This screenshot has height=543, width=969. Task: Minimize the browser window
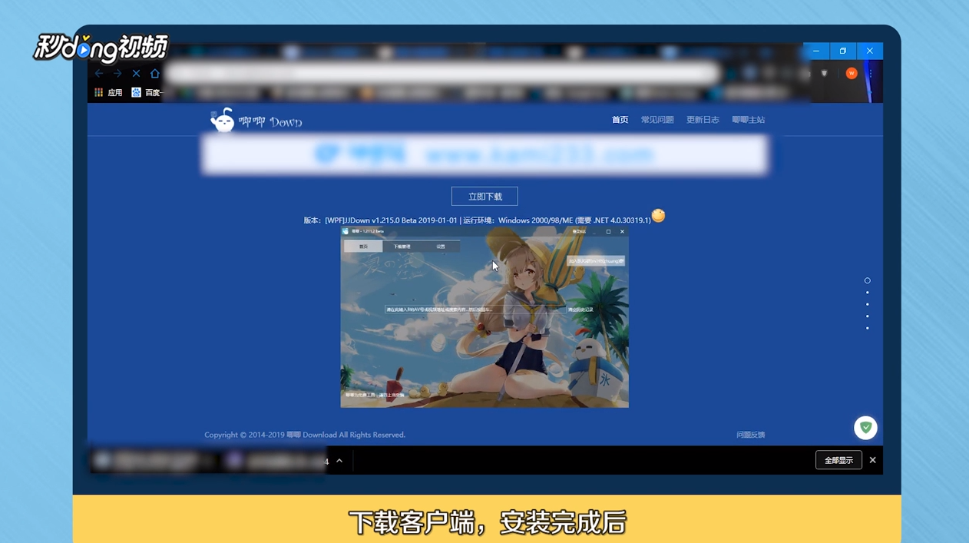click(x=816, y=51)
